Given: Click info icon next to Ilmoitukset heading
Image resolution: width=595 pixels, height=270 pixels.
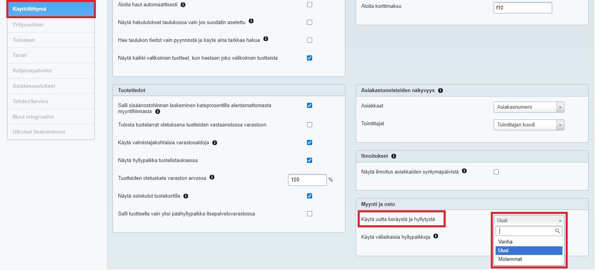Looking at the screenshot, I should 394,156.
